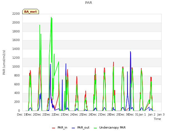Click the red PAR_in legend swatch
This screenshot has width=178, height=133.
53,128
